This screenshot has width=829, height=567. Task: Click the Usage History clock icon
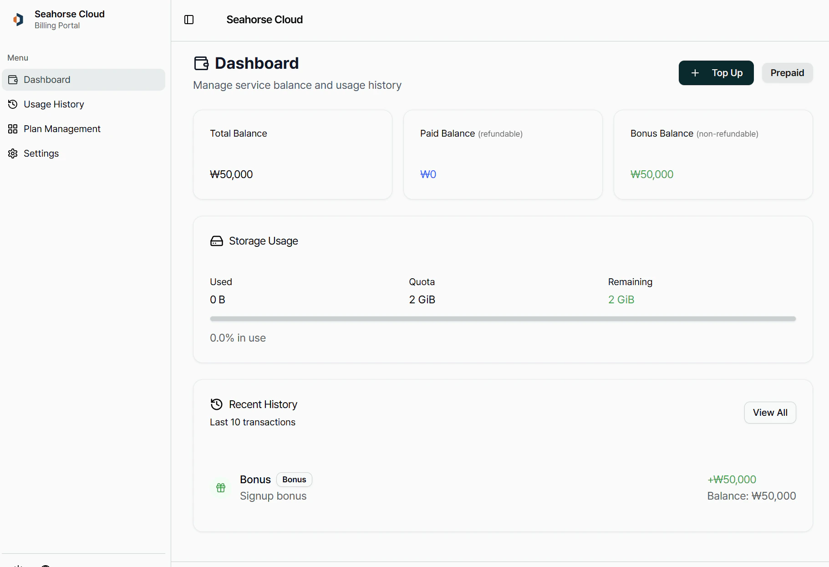(13, 104)
